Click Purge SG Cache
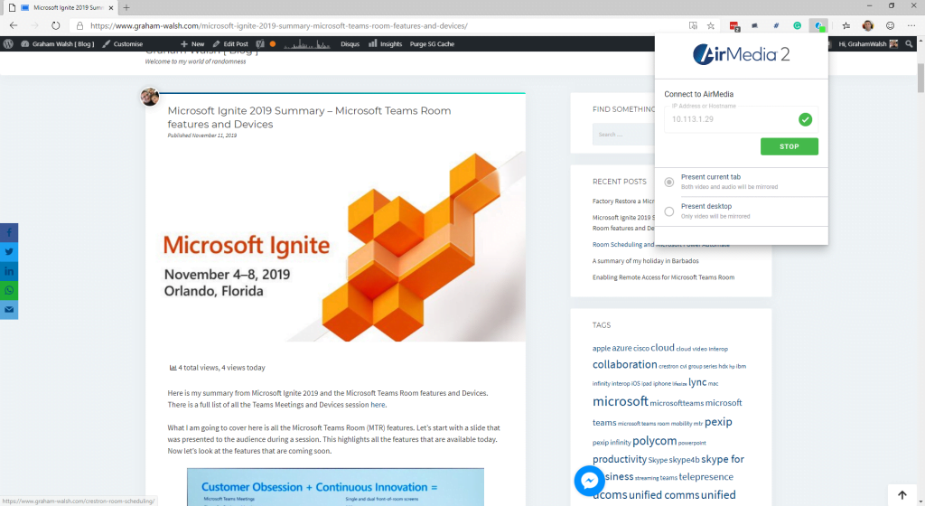Viewport: 925px width, 506px height. click(x=432, y=43)
